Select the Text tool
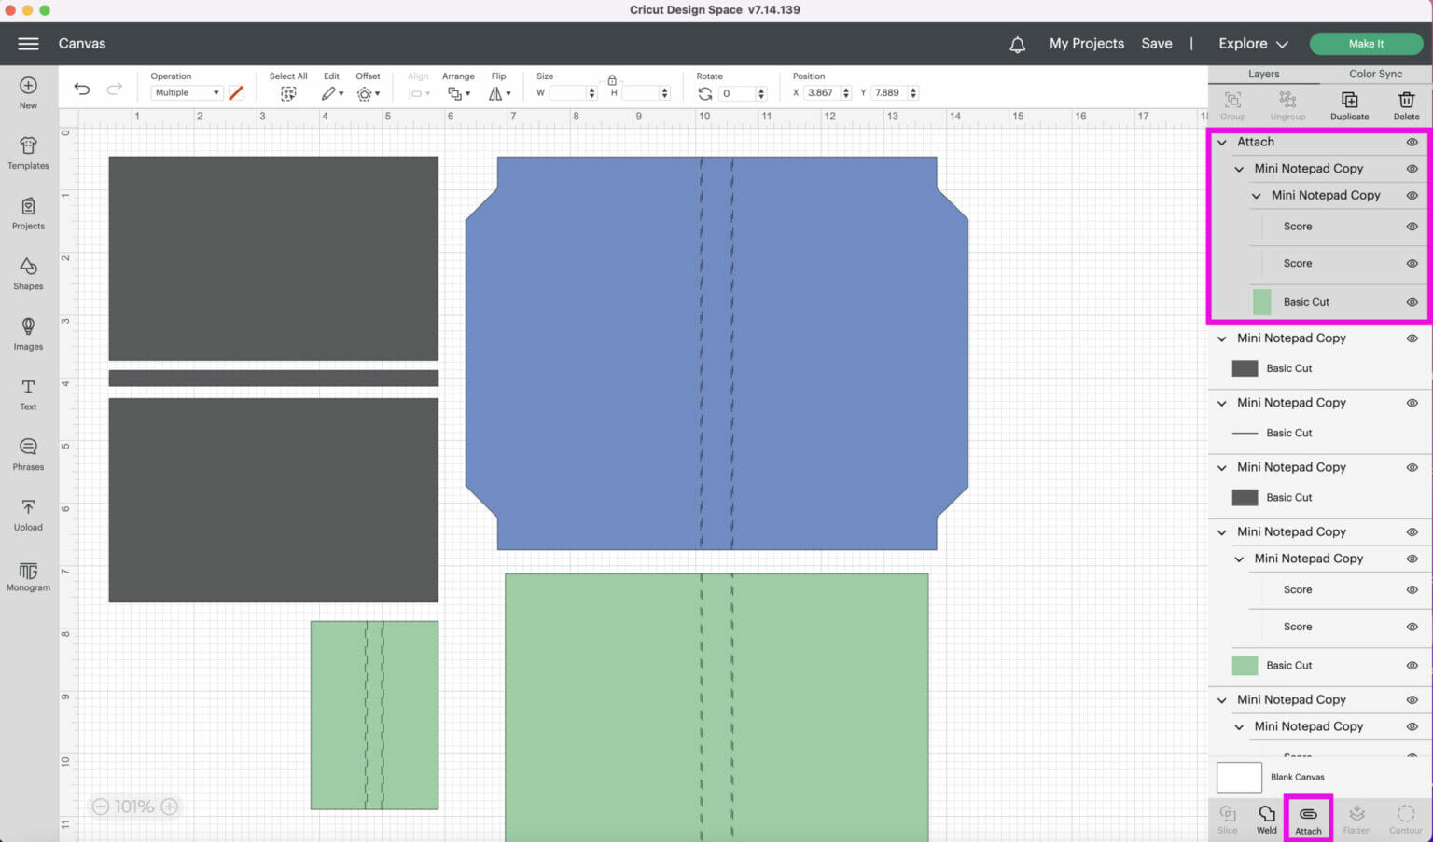Viewport: 1433px width, 842px height. coord(28,393)
